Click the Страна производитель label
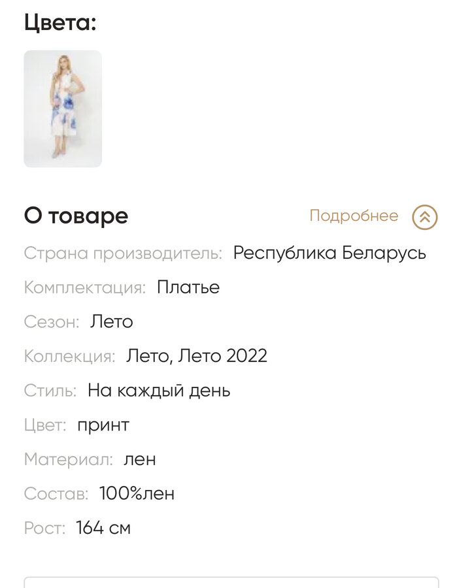This screenshot has height=588, width=455. [x=124, y=253]
